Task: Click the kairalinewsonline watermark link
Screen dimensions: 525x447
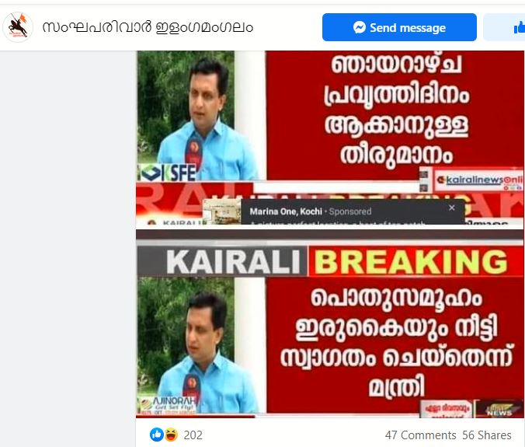Action: [x=479, y=180]
